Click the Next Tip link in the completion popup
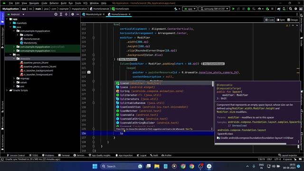The height and width of the screenshot is (171, 304). (189, 129)
